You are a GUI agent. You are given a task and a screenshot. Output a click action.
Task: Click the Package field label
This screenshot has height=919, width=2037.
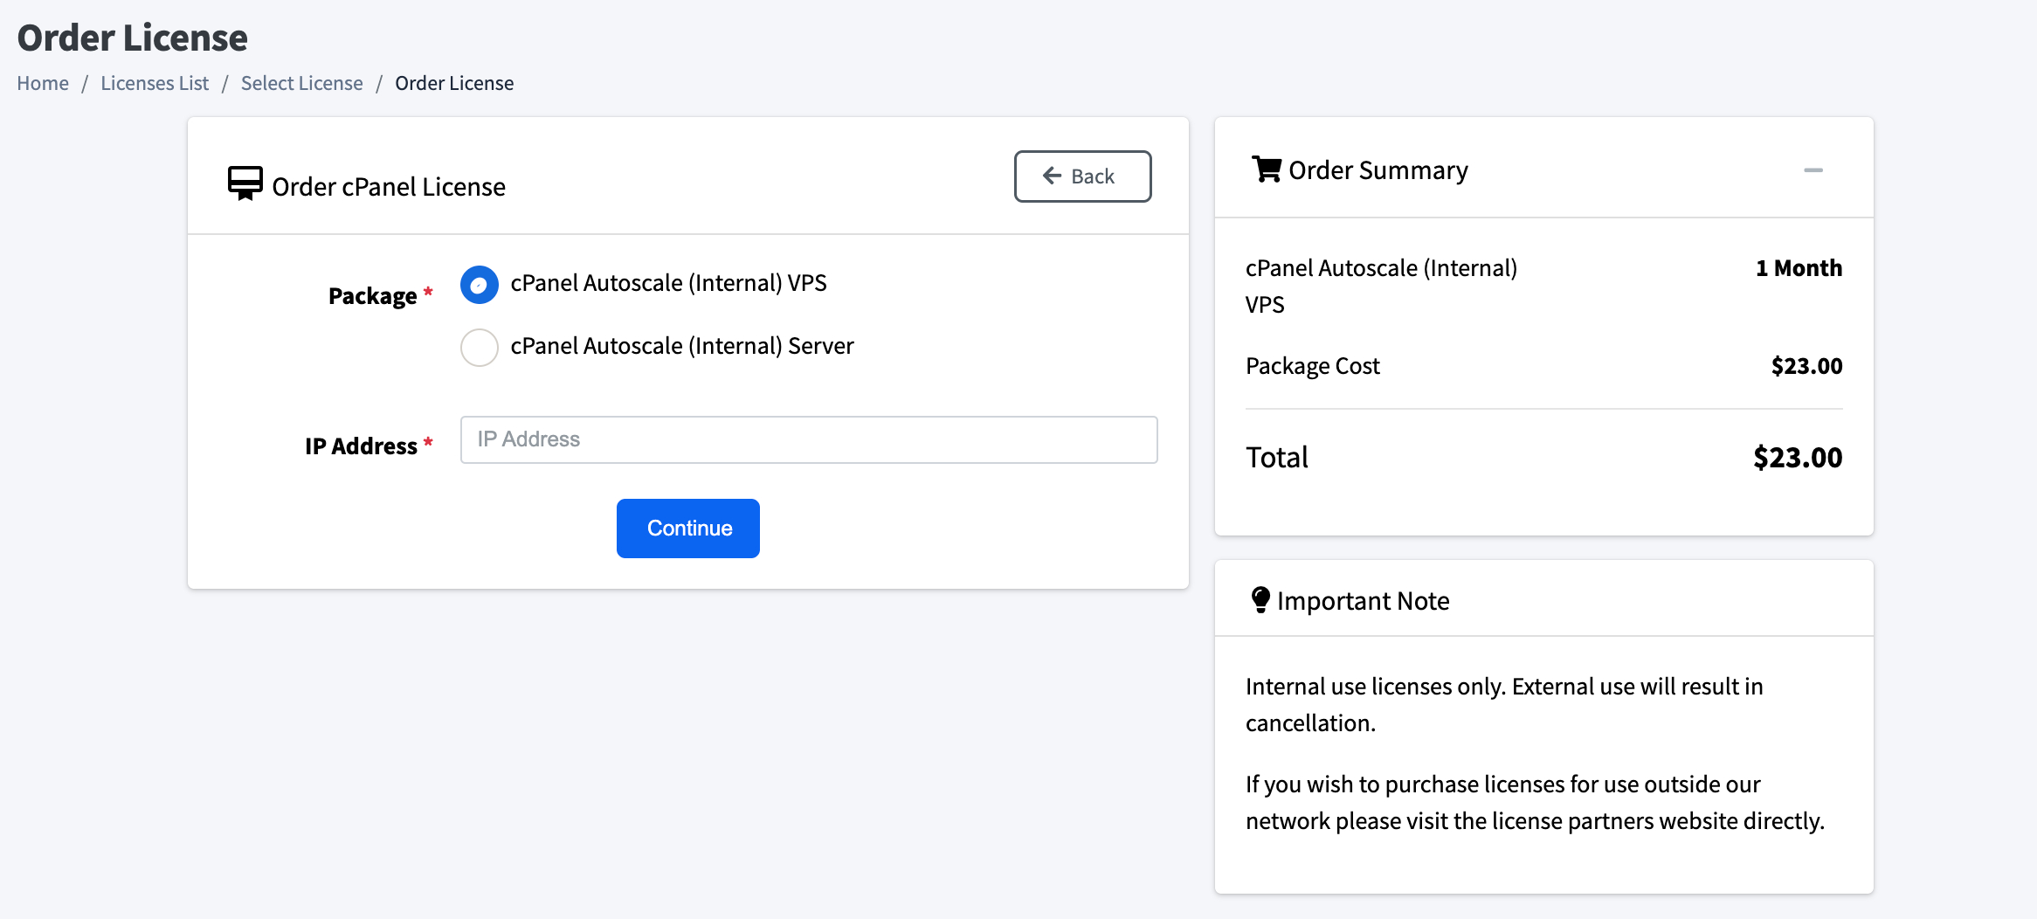pos(373,296)
